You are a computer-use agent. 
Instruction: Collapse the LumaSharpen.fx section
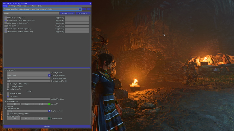pos(6,108)
